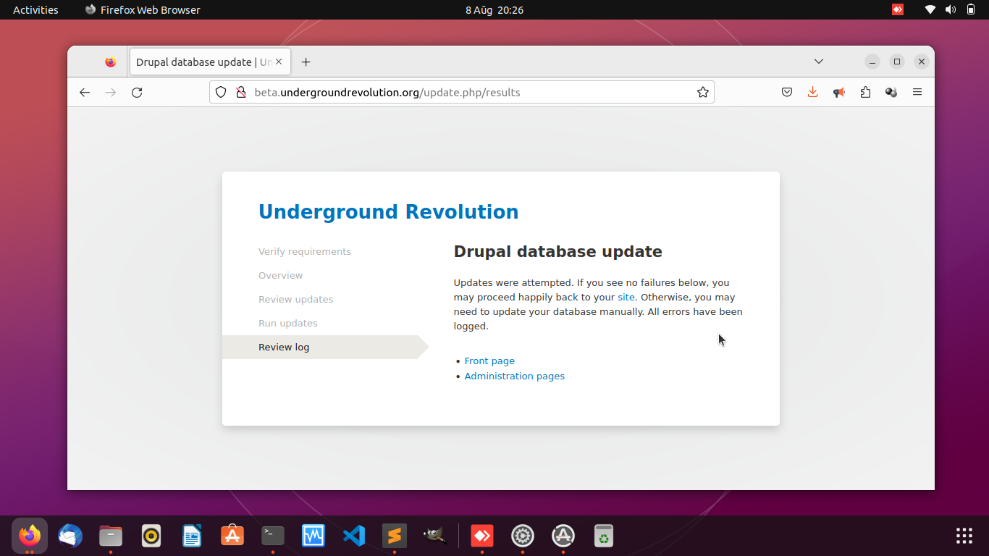Minimize the Firefox window

(x=872, y=62)
